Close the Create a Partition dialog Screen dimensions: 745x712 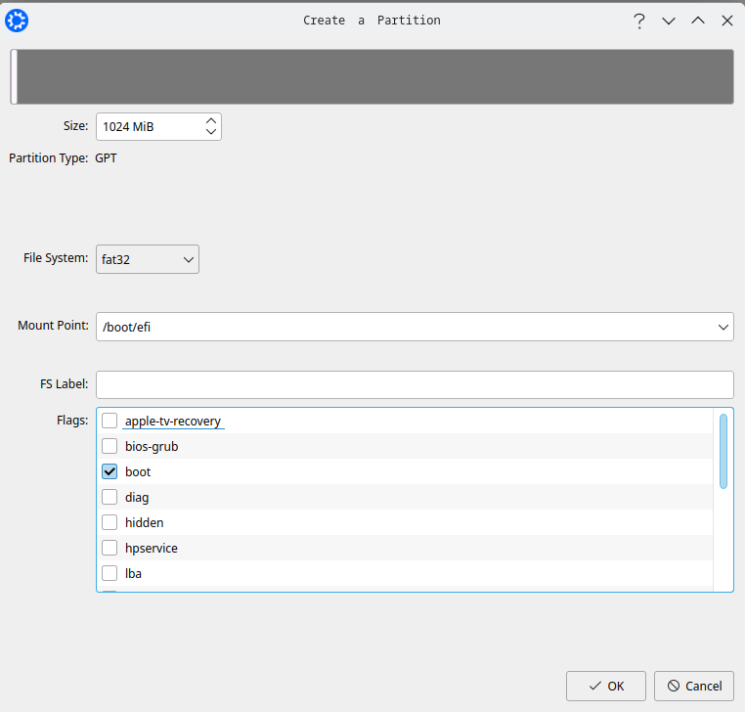[727, 21]
